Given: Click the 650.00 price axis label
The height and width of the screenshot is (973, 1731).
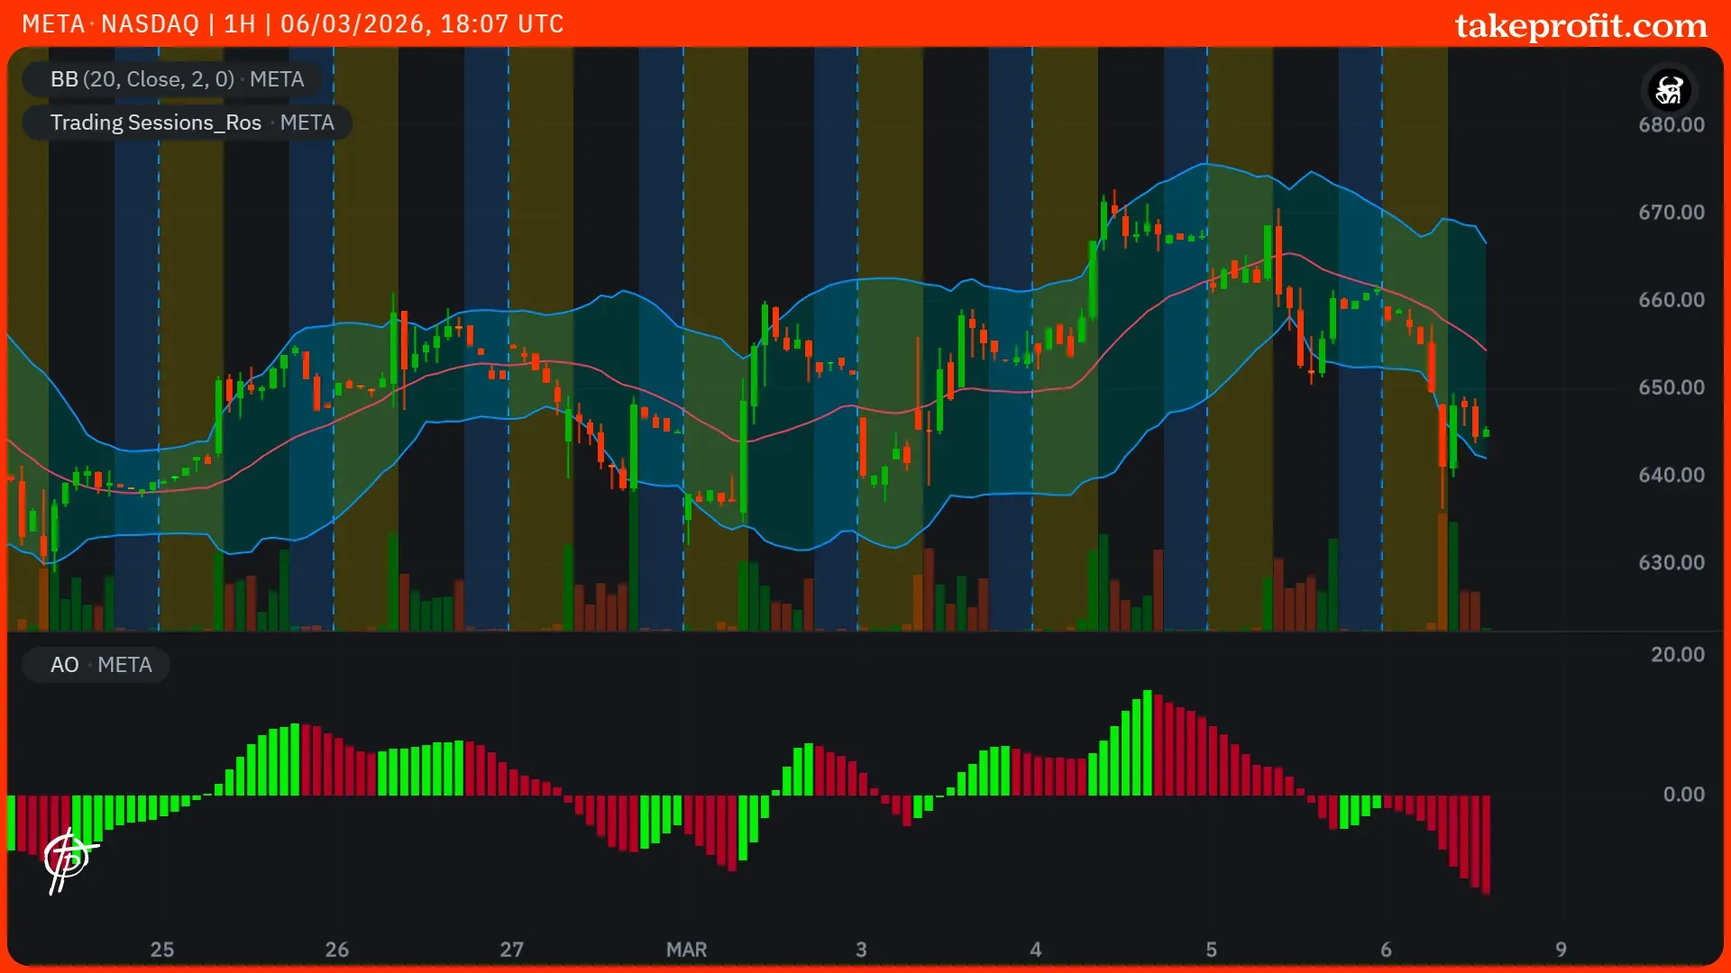Looking at the screenshot, I should click(1671, 387).
